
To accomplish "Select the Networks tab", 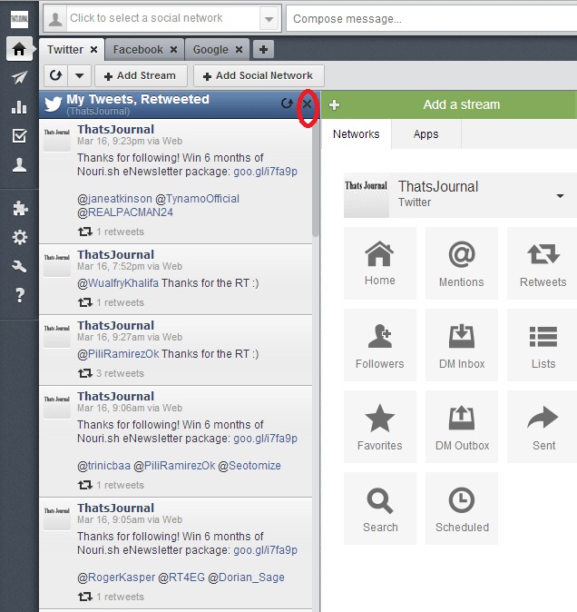I will (x=356, y=133).
